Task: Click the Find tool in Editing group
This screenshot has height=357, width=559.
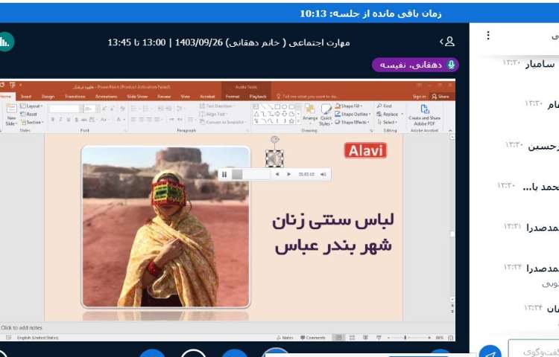Action: click(x=385, y=106)
